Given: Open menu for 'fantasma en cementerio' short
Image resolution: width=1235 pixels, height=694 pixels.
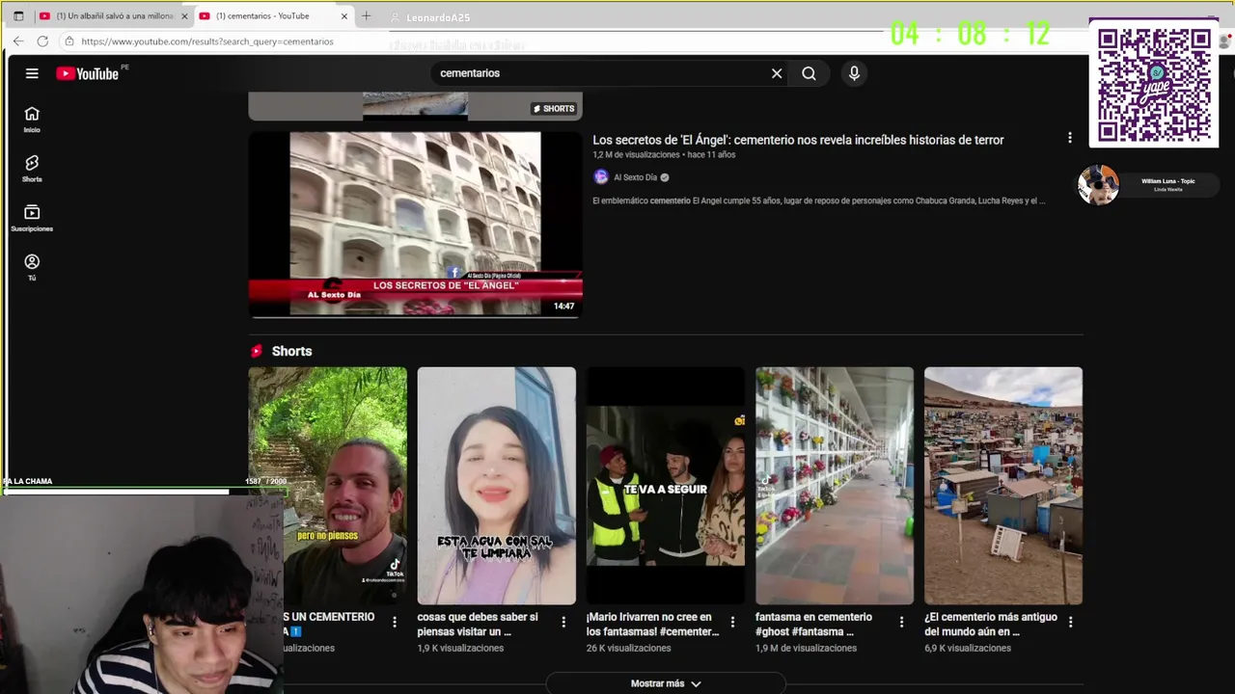Looking at the screenshot, I should 901,623.
